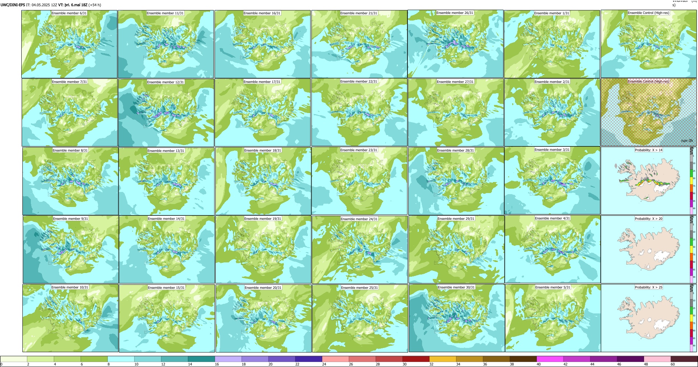Open the Ensemble member 26/31 panel
The width and height of the screenshot is (698, 367).
tap(456, 44)
